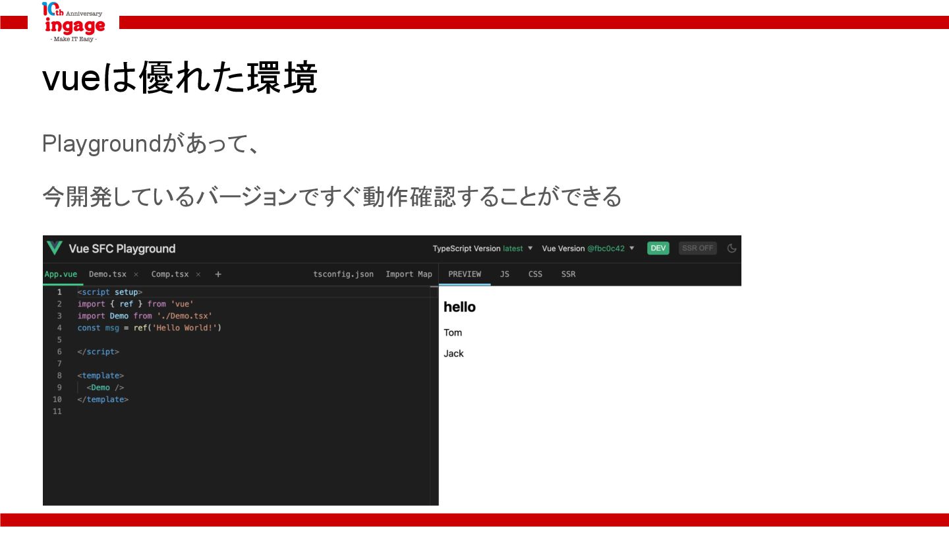The height and width of the screenshot is (534, 949).
Task: Click the '<Demo />' line in editor
Action: coord(105,388)
